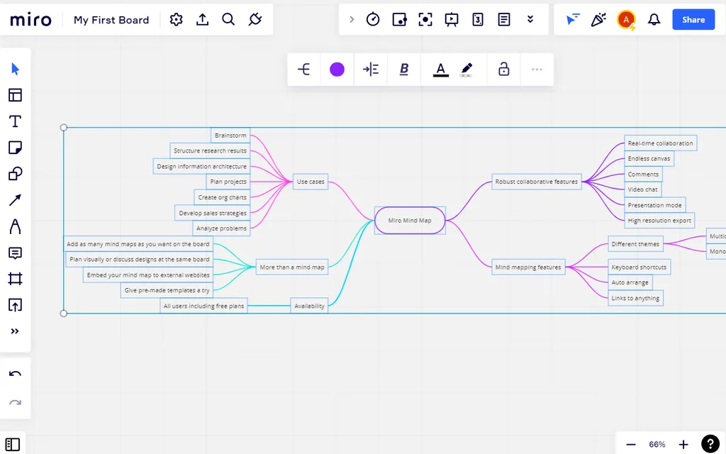Click the Undo arrow

tap(16, 373)
